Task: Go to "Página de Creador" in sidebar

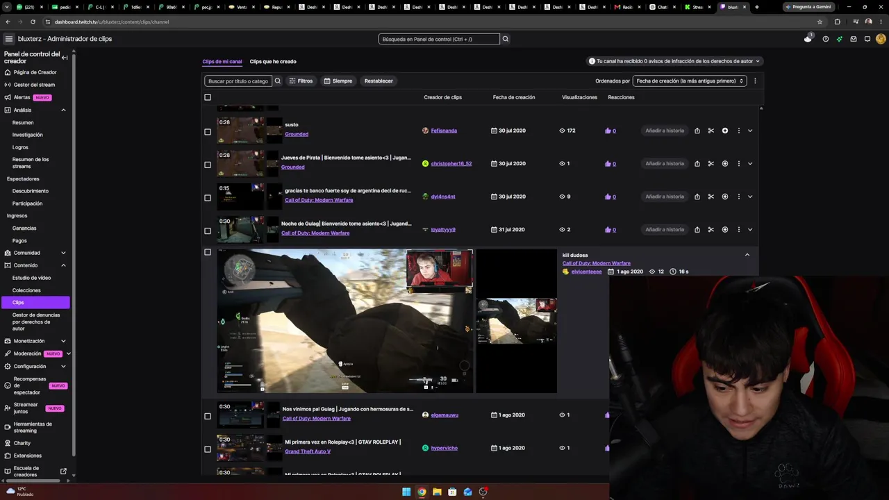Action: (35, 72)
